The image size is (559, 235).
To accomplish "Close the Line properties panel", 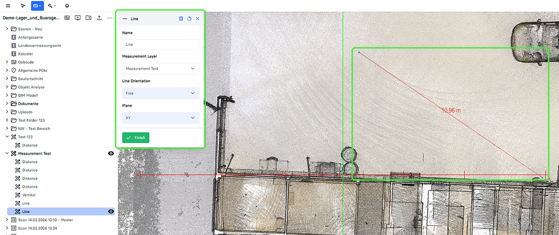I will pos(198,19).
